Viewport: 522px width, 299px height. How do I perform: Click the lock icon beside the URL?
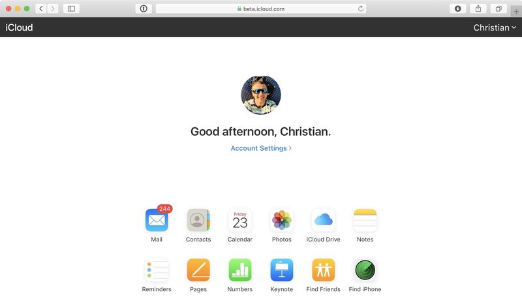click(239, 8)
